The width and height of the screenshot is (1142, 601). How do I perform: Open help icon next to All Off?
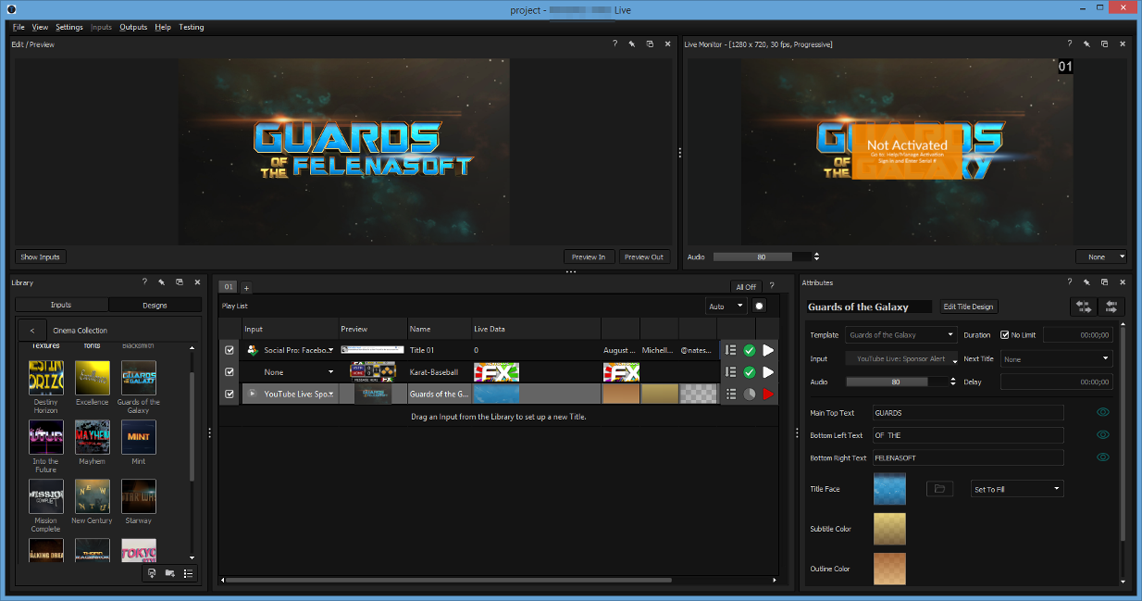click(772, 286)
